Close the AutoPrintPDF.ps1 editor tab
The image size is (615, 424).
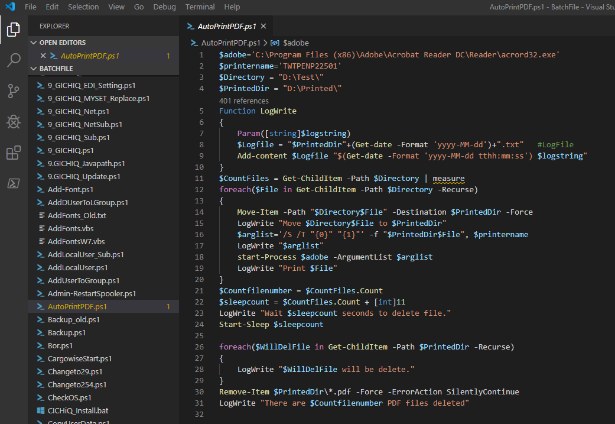point(263,26)
